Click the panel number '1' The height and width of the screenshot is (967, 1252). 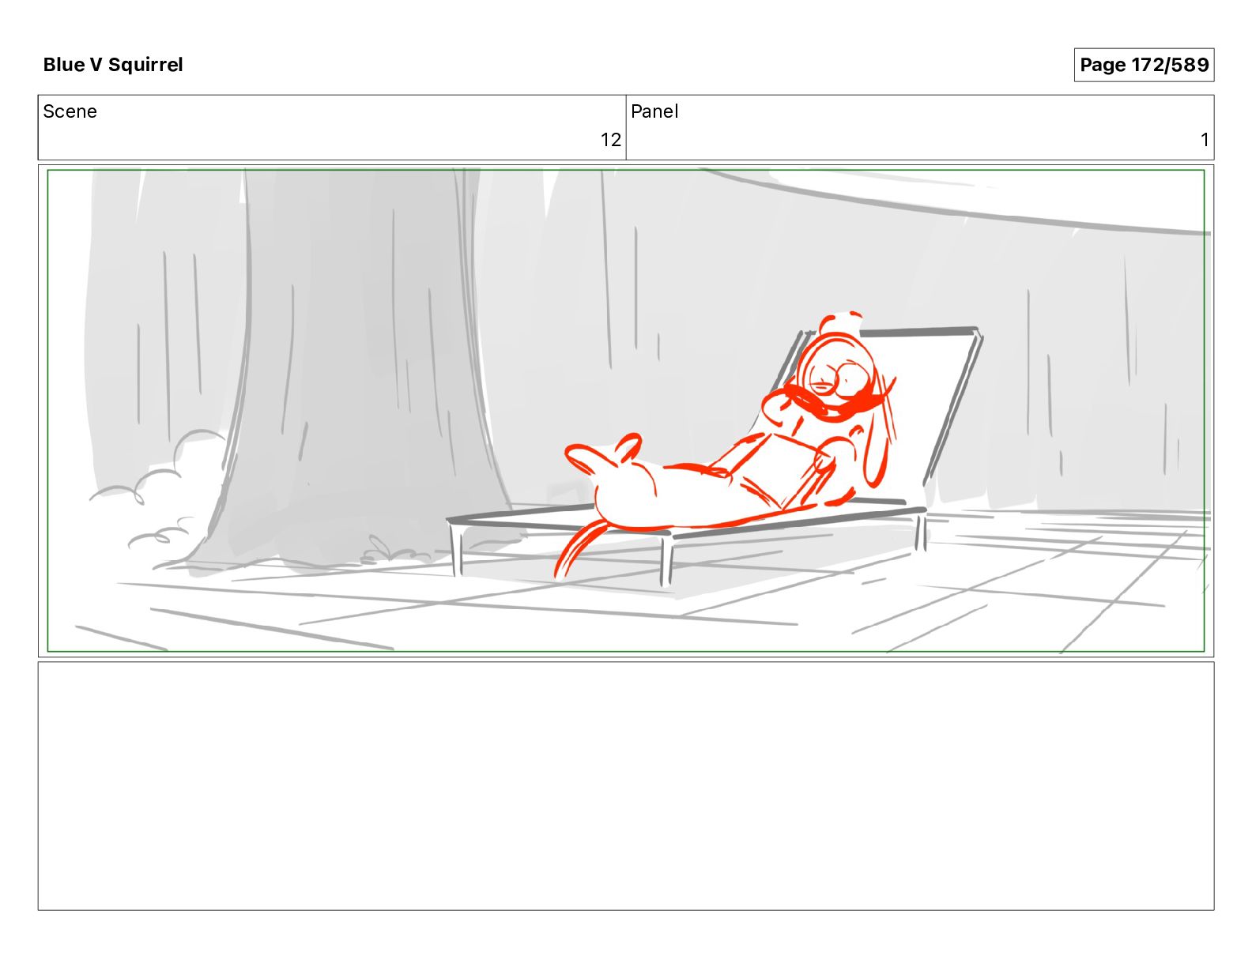(1205, 140)
